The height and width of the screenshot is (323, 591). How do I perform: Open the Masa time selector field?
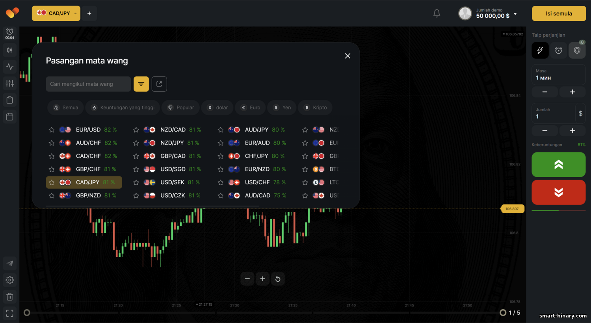pos(558,74)
